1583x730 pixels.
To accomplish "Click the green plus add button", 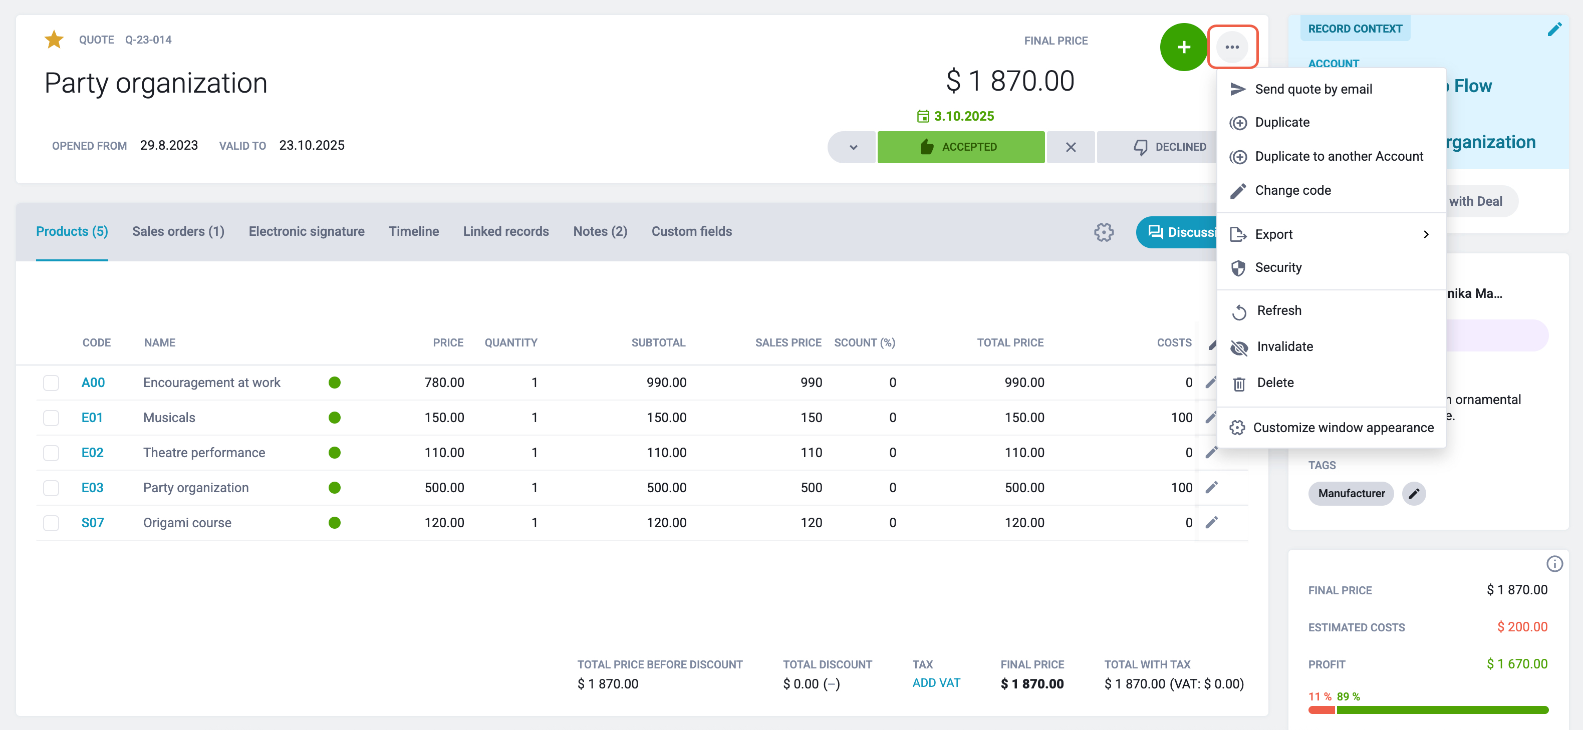I will [x=1184, y=47].
